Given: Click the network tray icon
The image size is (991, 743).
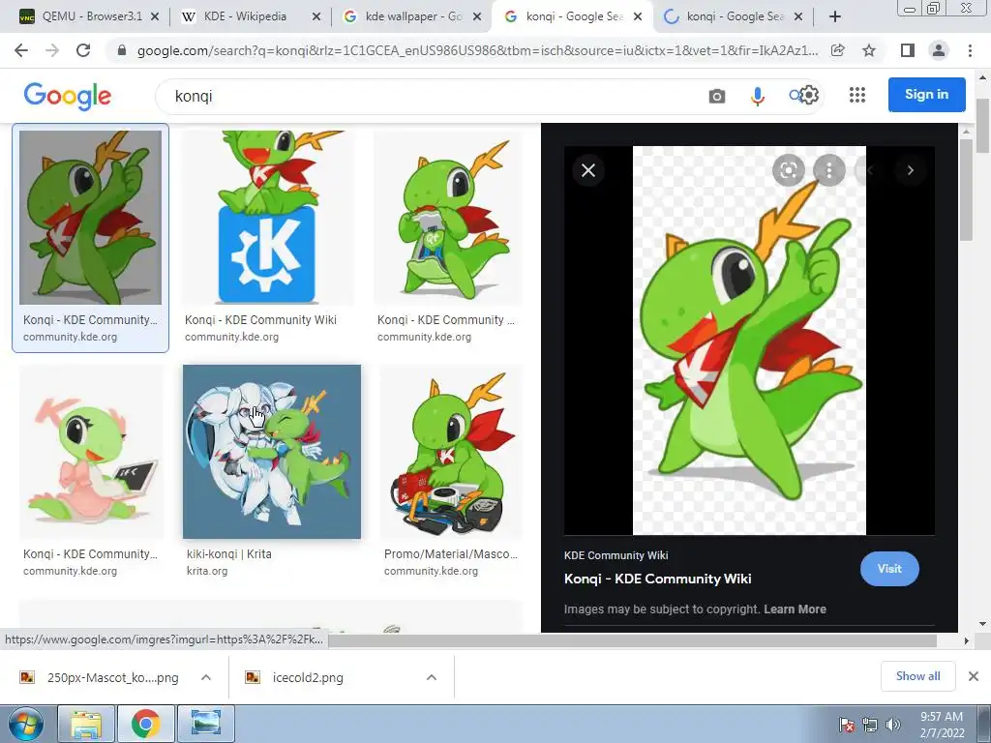Looking at the screenshot, I should coord(870,724).
